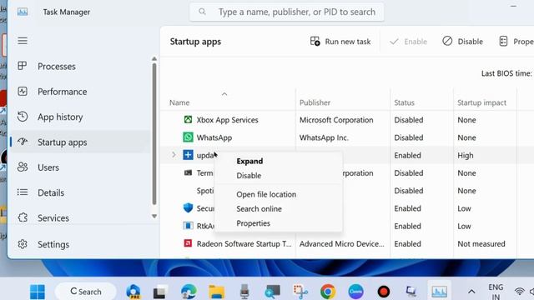The width and height of the screenshot is (534, 300).
Task: Expand the update startup entry chevron
Action: (174, 155)
